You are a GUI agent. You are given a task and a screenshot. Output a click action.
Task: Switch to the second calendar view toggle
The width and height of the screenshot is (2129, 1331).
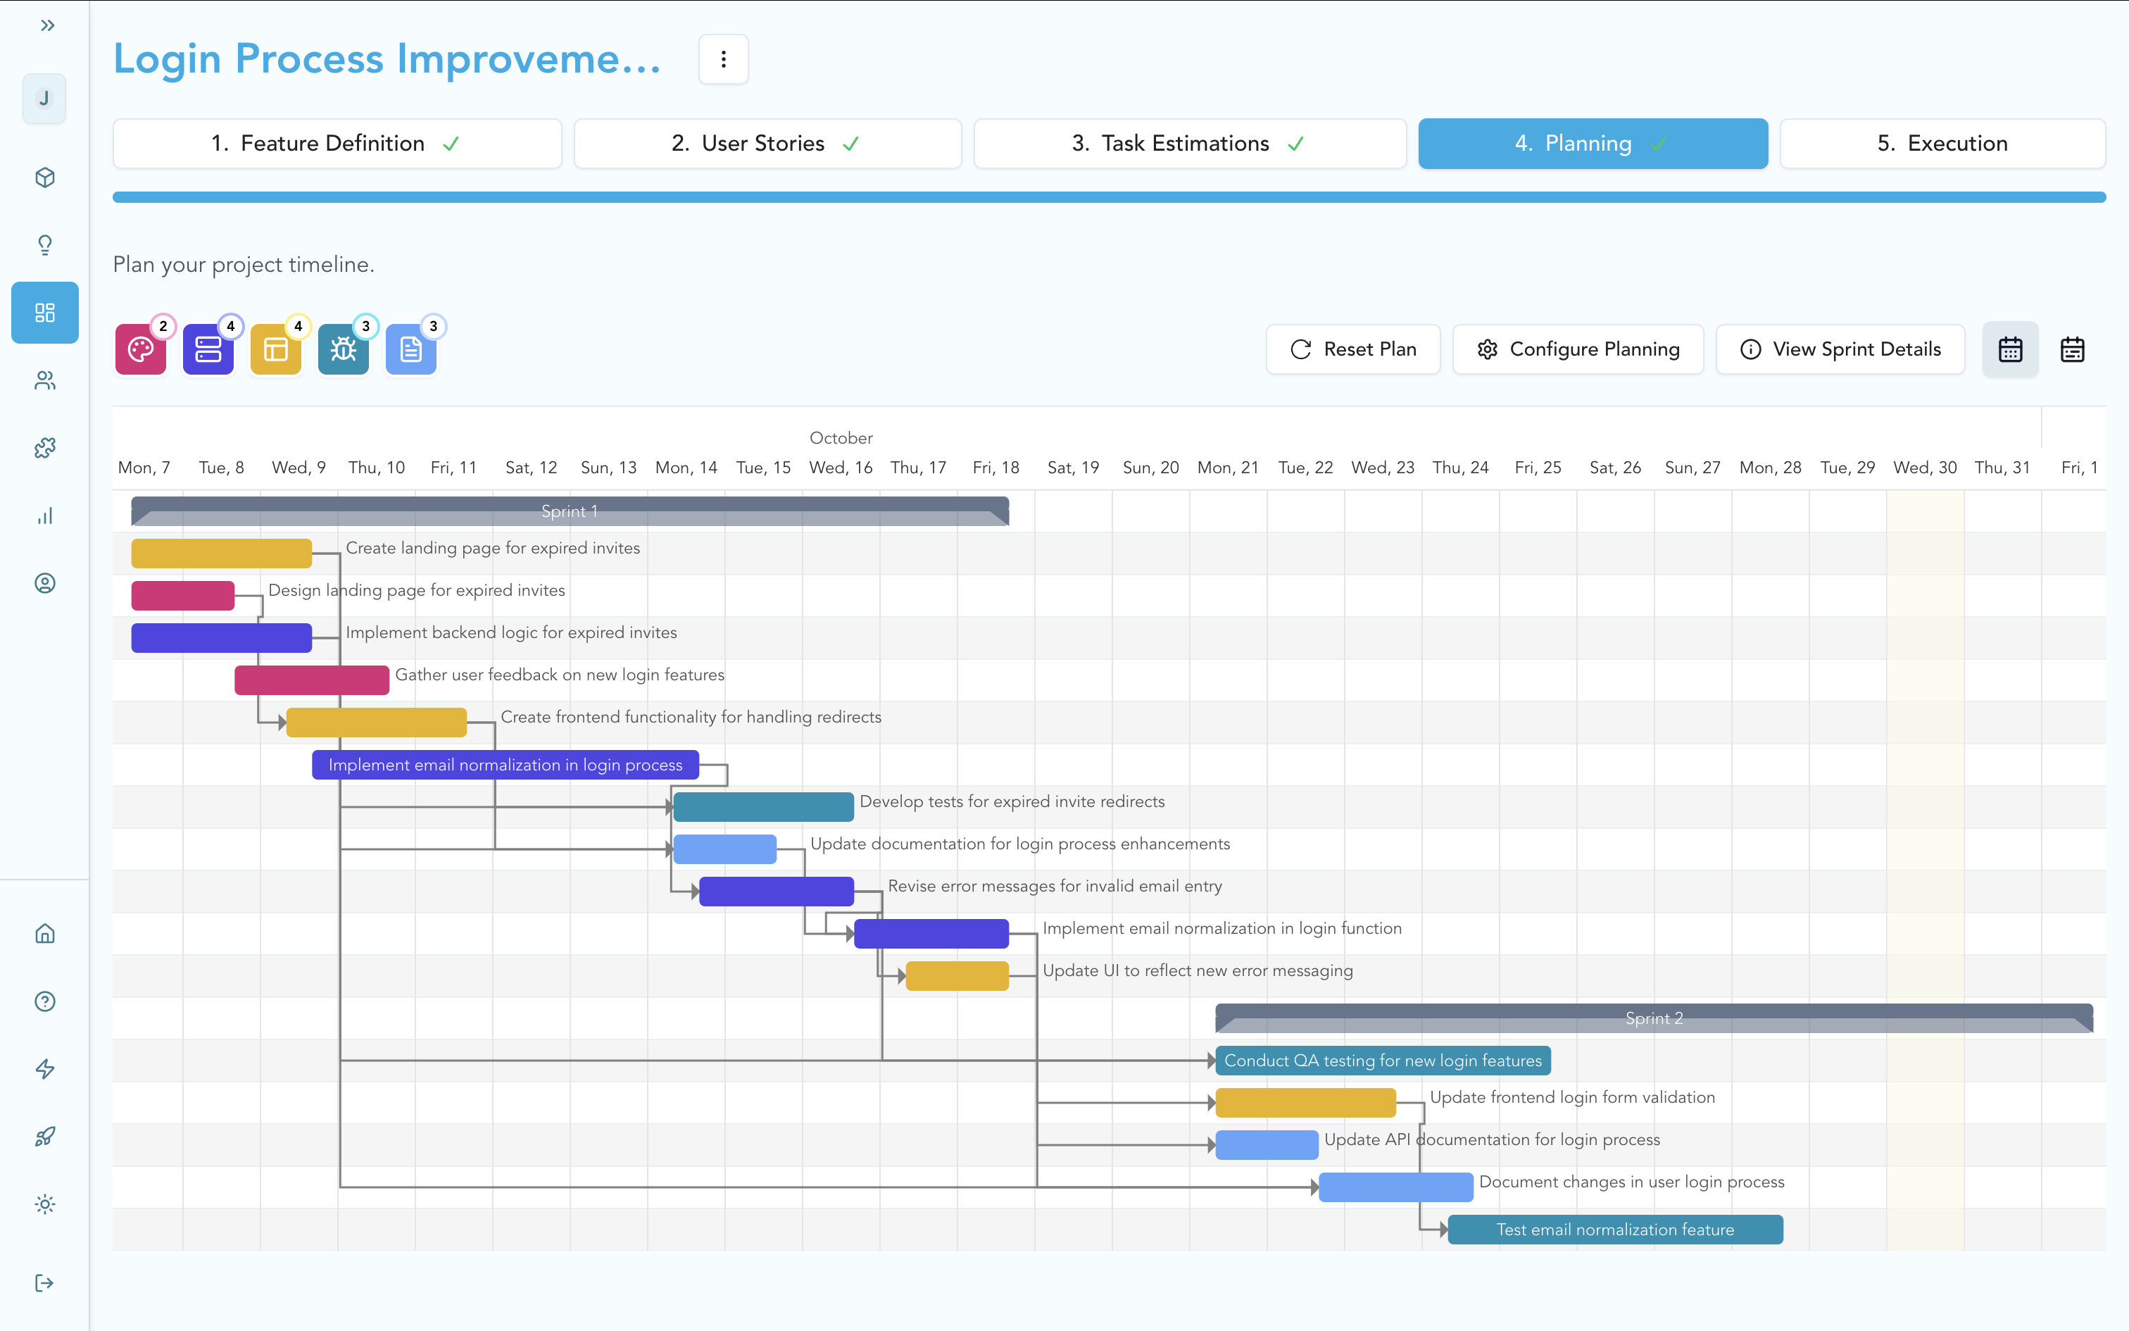click(x=2072, y=349)
